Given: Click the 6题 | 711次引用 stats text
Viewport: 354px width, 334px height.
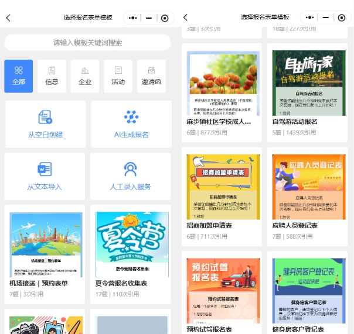Looking at the screenshot, I should [207, 236].
